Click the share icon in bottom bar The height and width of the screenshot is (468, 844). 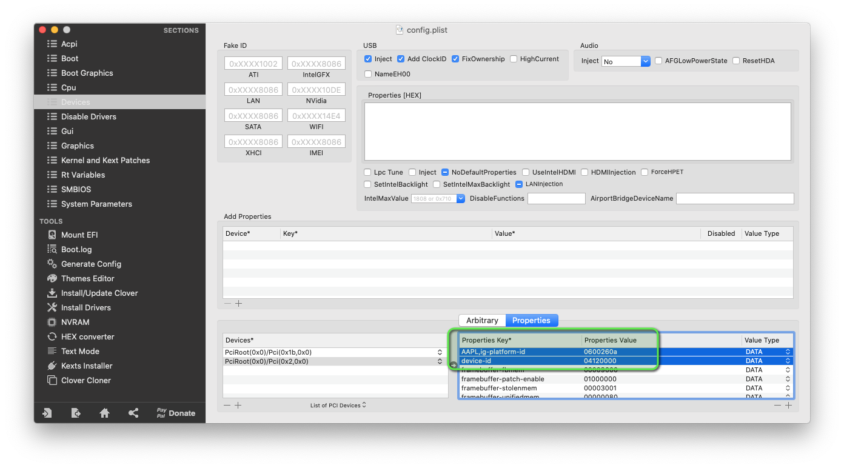[x=133, y=413]
